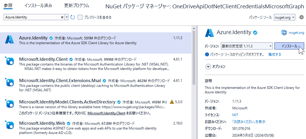Image resolution: width=306 pixels, height=139 pixels.
Task: Expand the オプション section
Action: point(208,66)
